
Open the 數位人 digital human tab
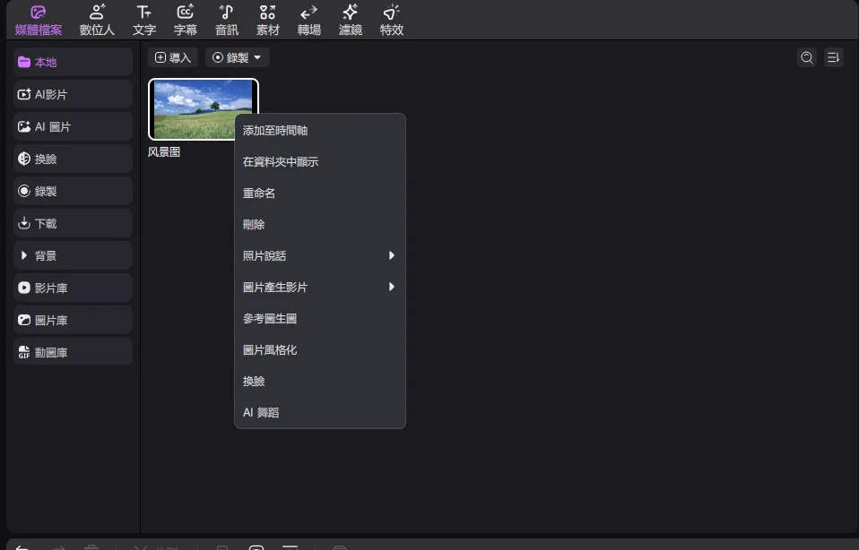[97, 20]
